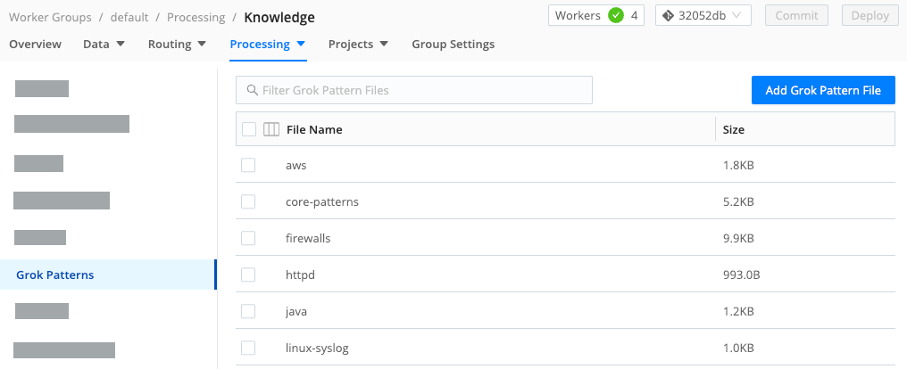Check the box for the aws file
The width and height of the screenshot is (907, 369).
pyautogui.click(x=248, y=166)
